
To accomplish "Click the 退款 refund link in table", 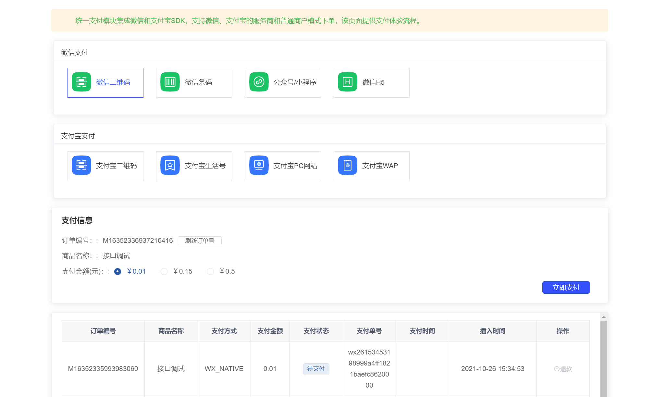I will coord(563,369).
